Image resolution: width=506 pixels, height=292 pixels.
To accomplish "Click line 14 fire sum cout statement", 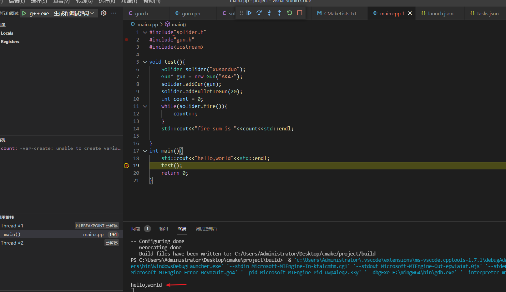I will (227, 129).
